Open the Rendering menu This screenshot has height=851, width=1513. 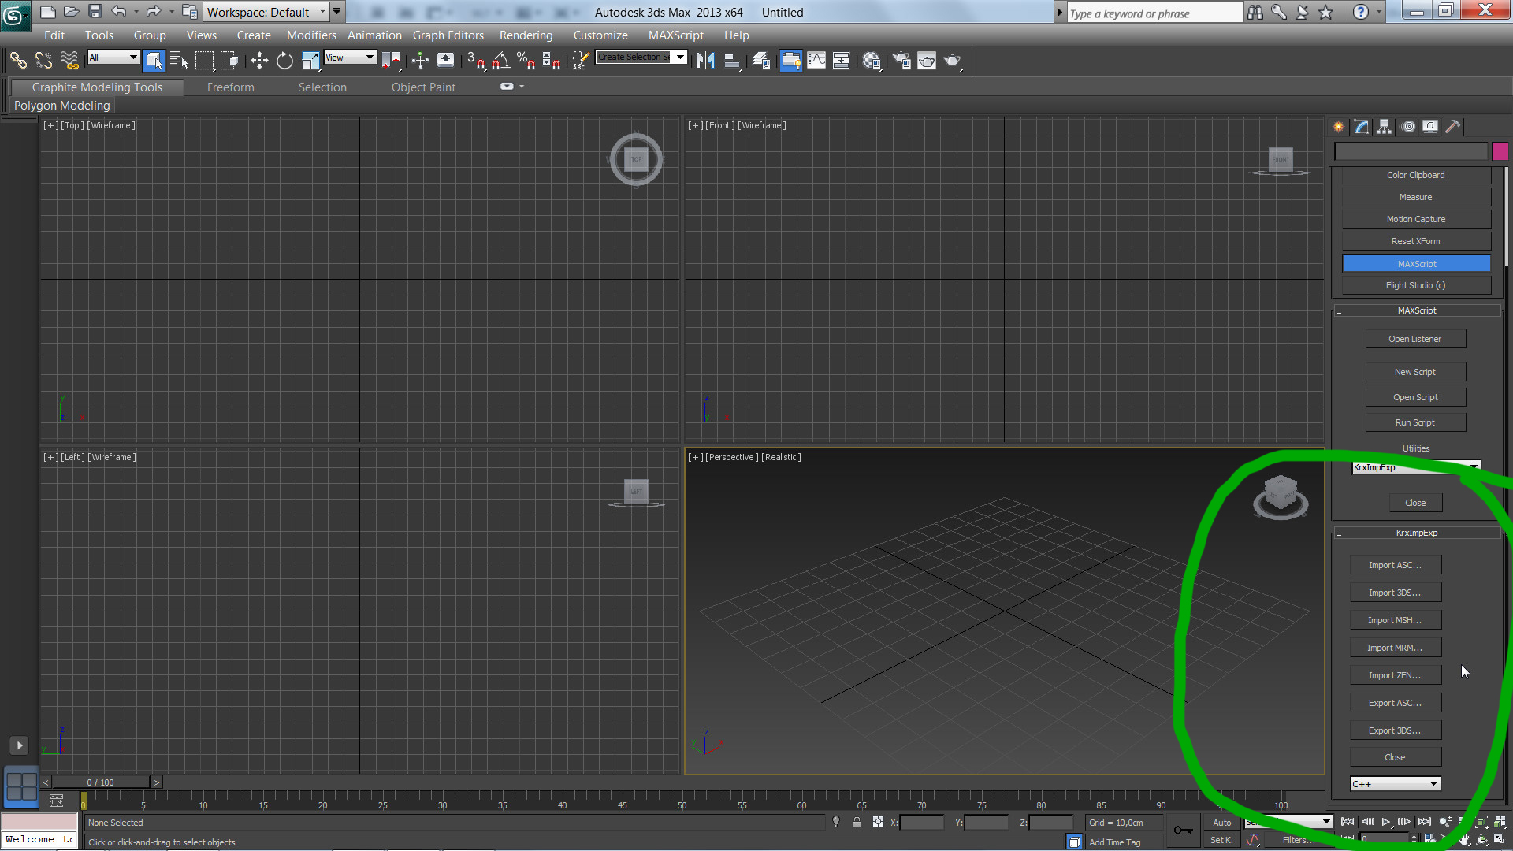pos(526,35)
